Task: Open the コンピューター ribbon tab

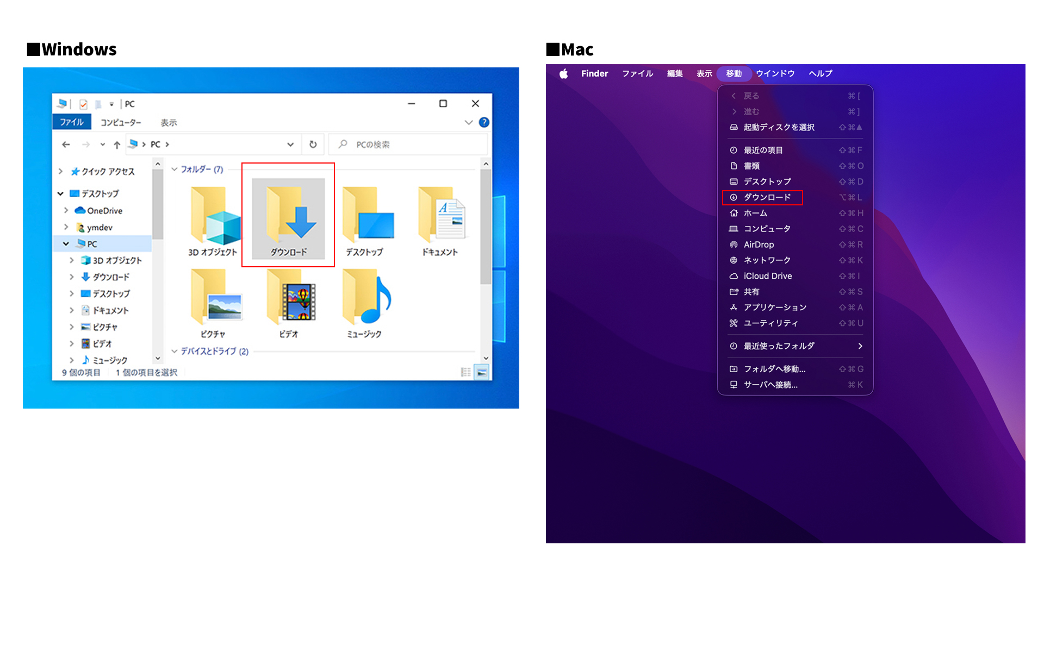Action: [x=121, y=122]
